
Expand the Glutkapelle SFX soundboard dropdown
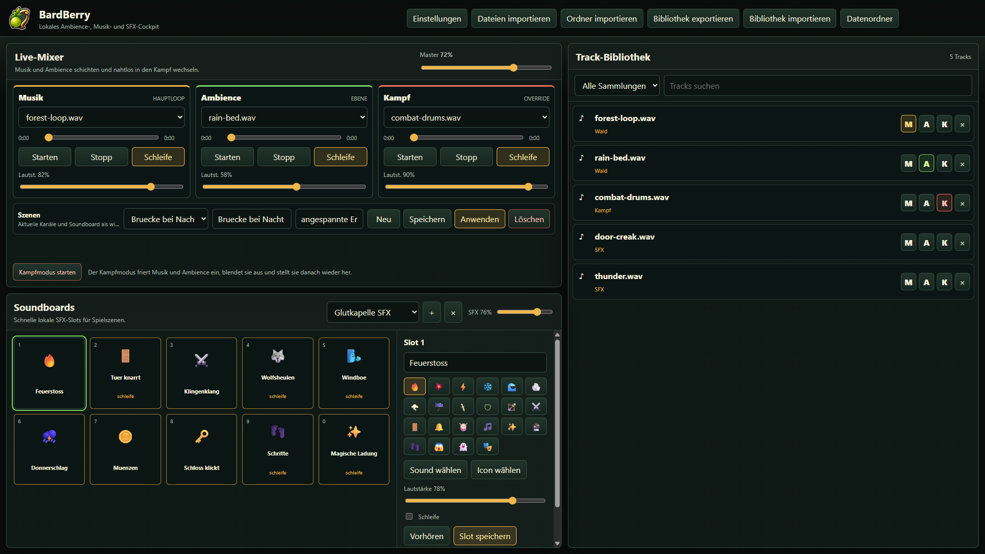click(x=372, y=312)
